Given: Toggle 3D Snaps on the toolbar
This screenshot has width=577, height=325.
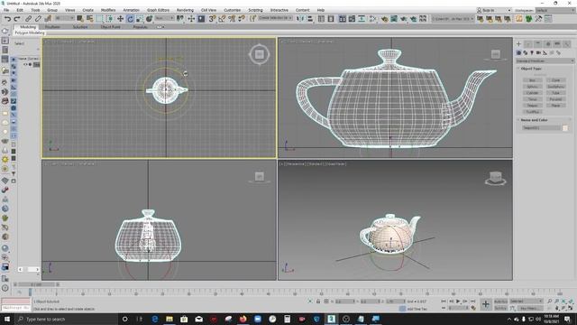Looking at the screenshot, I should (x=213, y=18).
